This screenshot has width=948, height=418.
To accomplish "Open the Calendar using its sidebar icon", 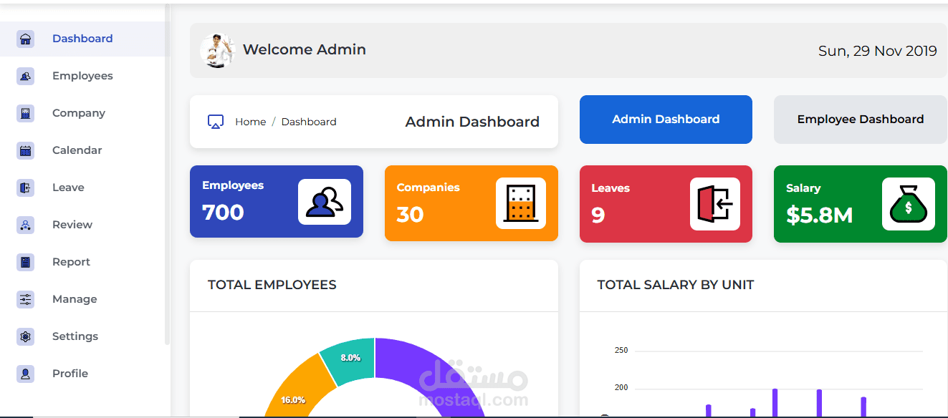I will click(x=25, y=150).
